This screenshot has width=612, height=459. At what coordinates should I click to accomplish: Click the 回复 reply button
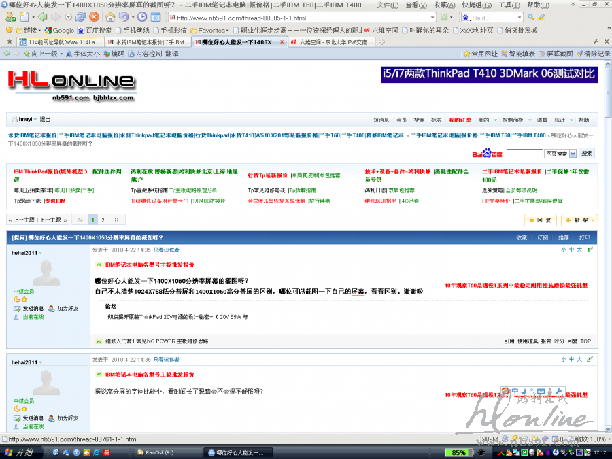click(541, 220)
